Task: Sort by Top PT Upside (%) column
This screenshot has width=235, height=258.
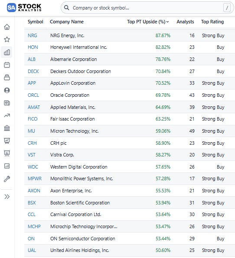Action: (148, 22)
